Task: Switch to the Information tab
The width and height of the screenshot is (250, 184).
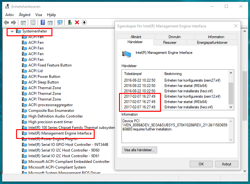Action: [216, 37]
